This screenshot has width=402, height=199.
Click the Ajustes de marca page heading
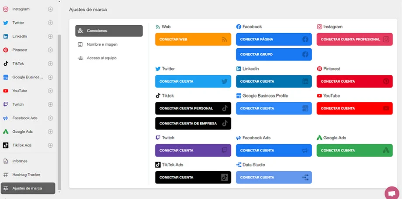(x=88, y=10)
